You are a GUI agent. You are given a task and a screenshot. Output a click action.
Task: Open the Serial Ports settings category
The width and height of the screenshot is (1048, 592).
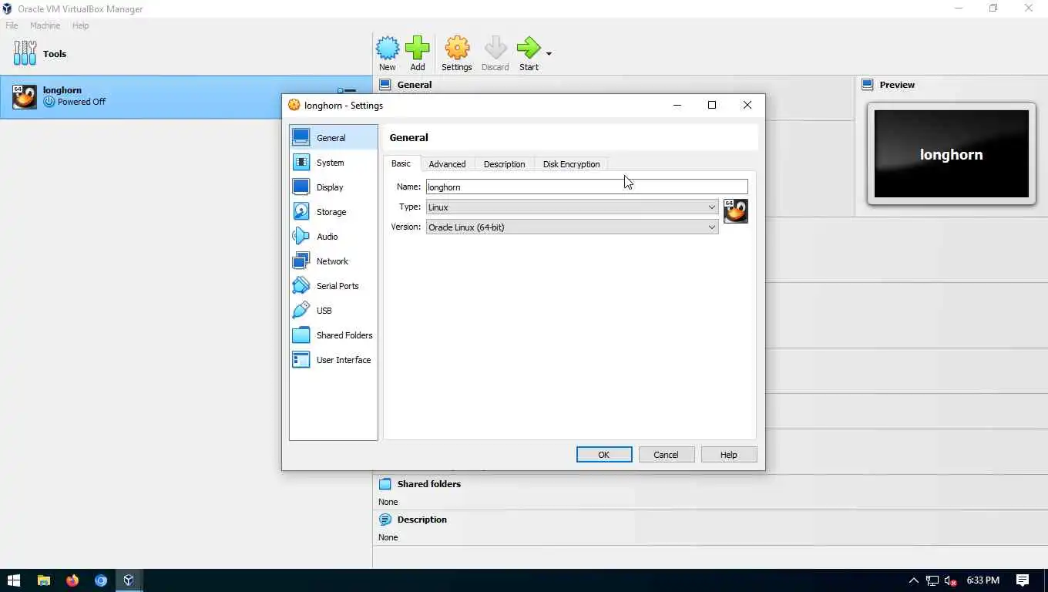coord(334,286)
